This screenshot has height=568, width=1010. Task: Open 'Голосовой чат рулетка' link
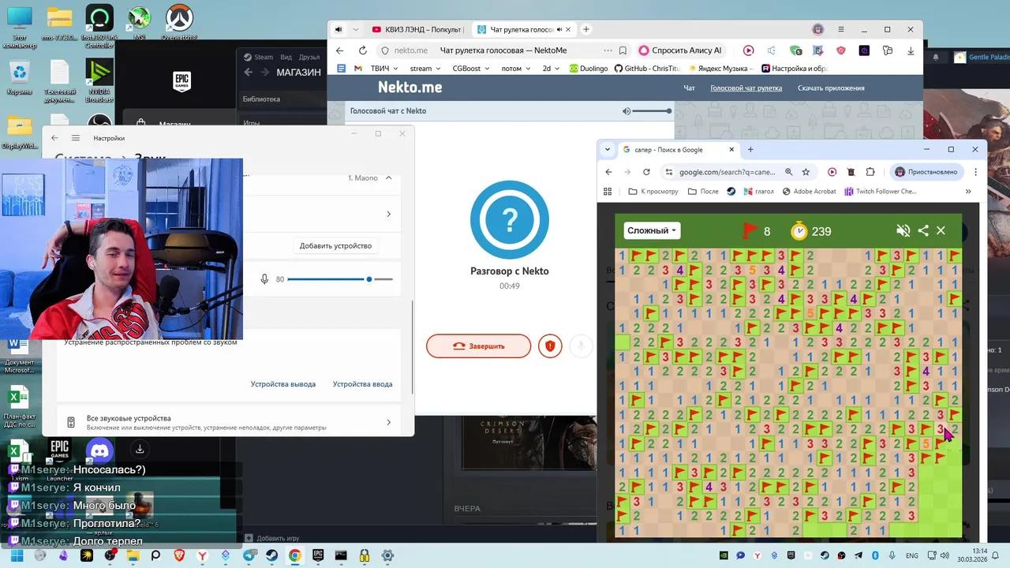tap(746, 88)
